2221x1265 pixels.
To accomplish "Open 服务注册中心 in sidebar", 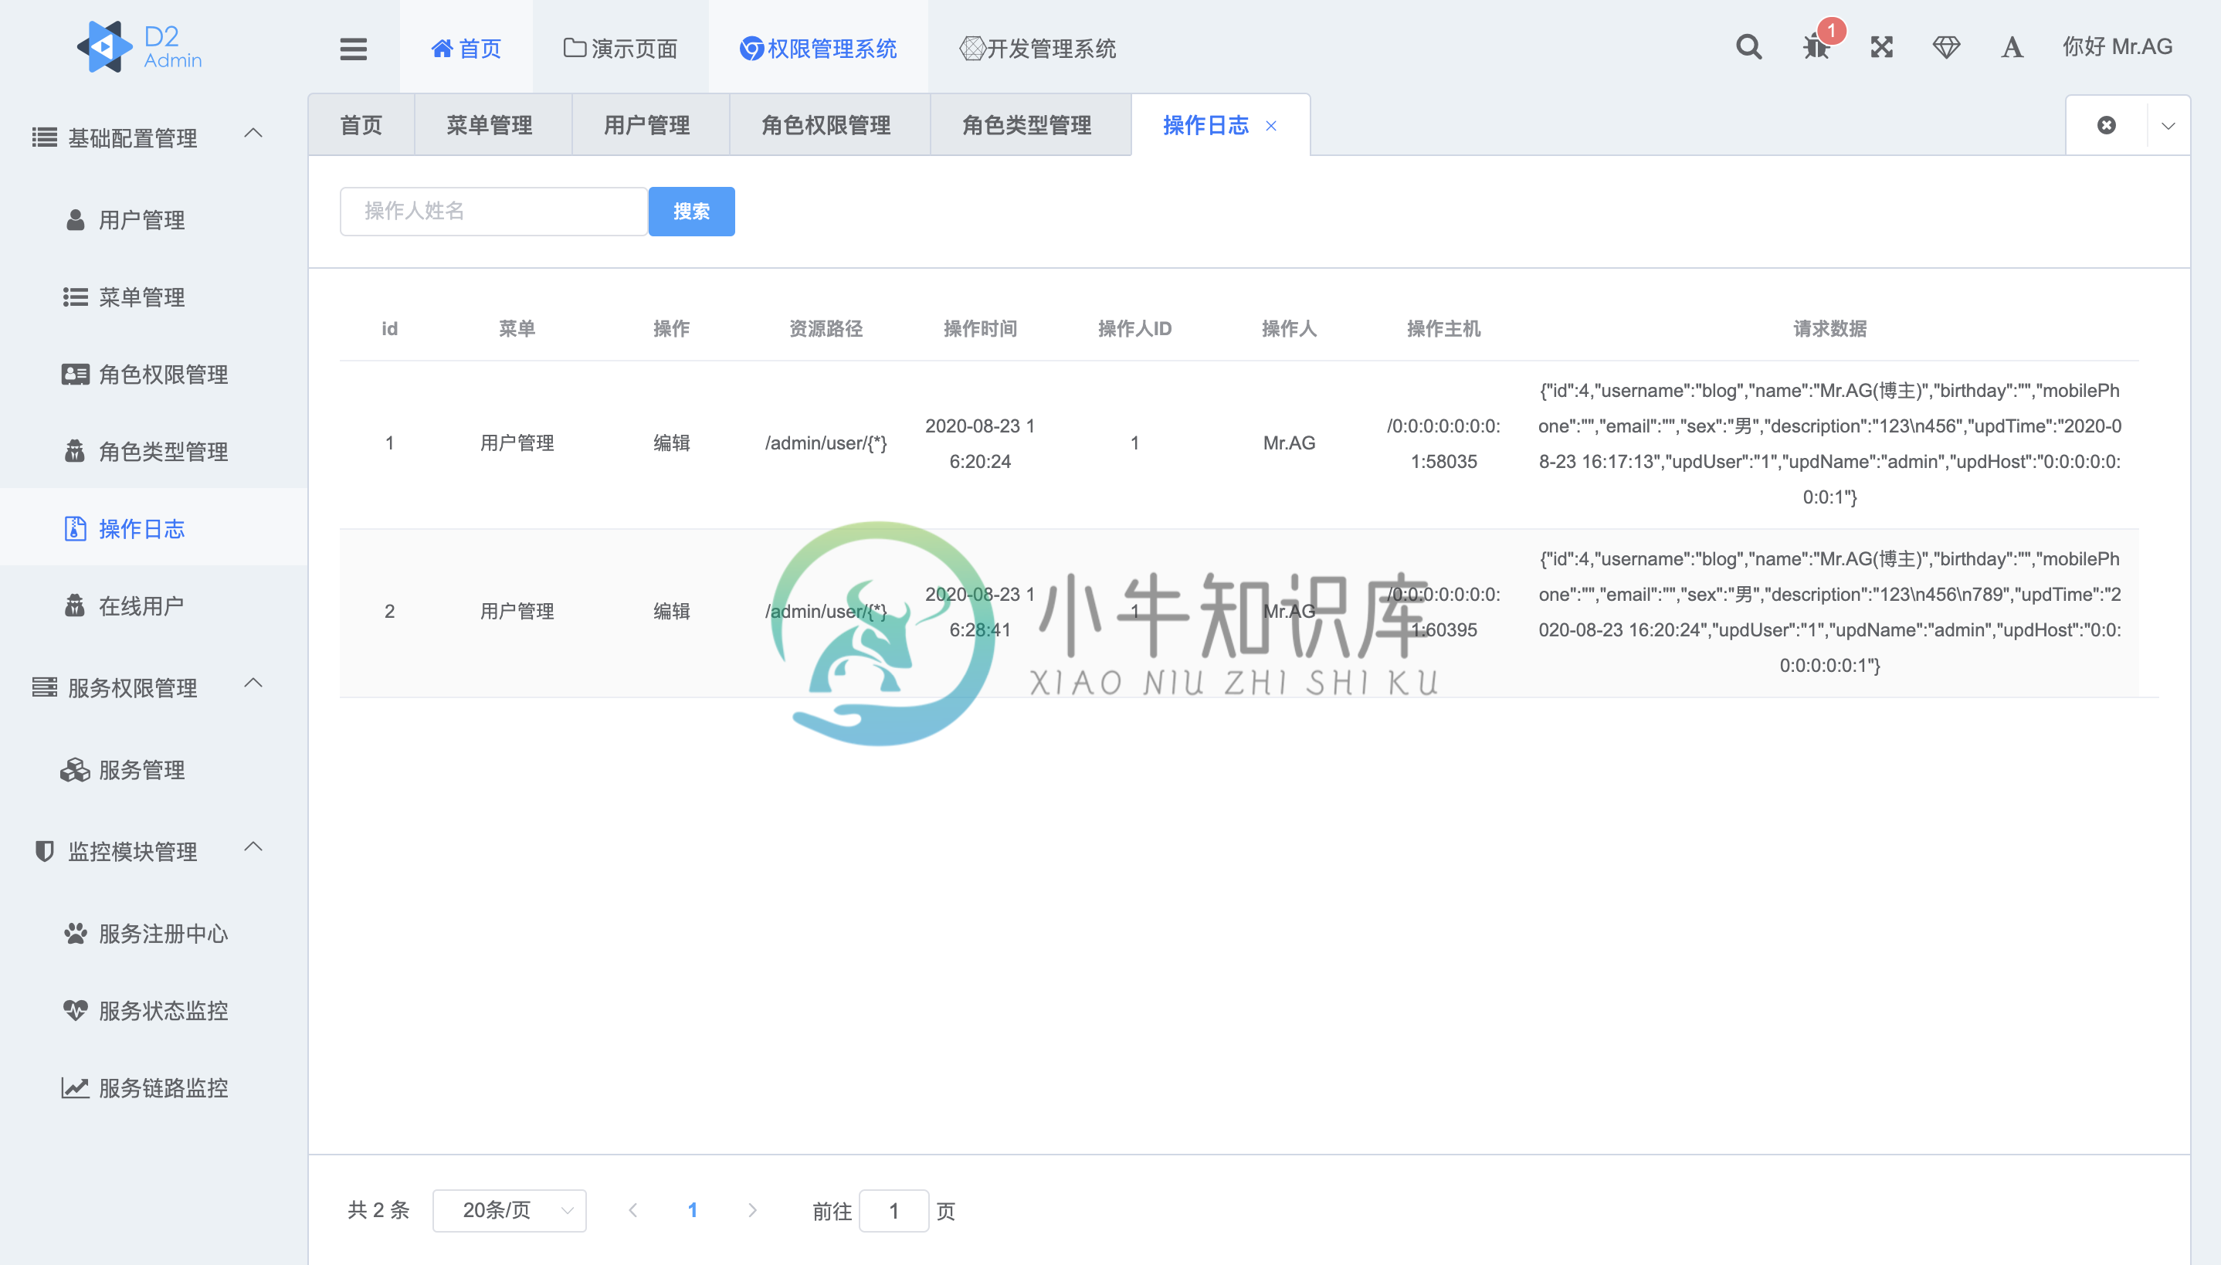I will click(x=154, y=933).
